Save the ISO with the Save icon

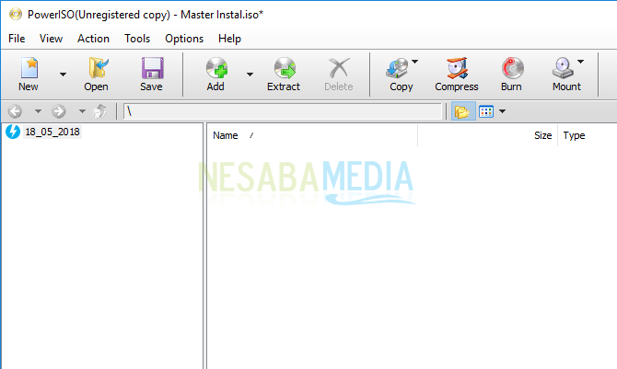click(151, 74)
